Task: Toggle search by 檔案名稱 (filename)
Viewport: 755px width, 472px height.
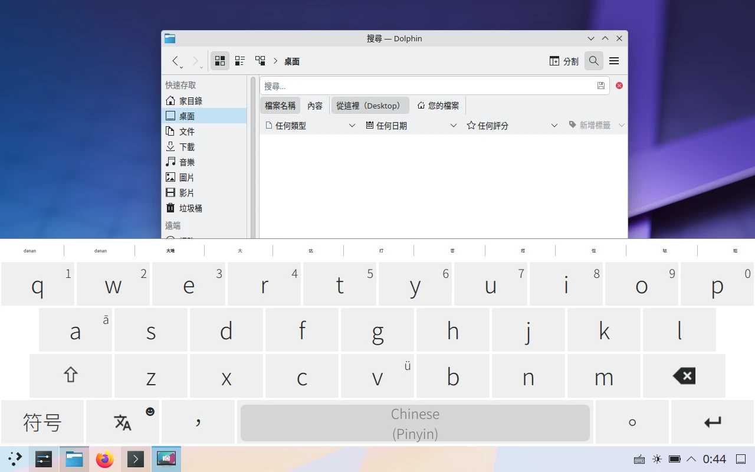Action: [280, 106]
